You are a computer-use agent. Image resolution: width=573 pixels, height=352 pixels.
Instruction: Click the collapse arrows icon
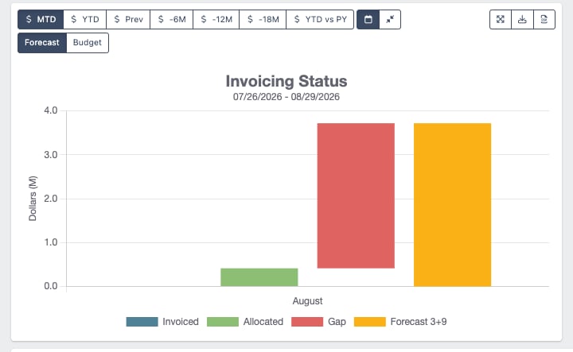pos(390,19)
